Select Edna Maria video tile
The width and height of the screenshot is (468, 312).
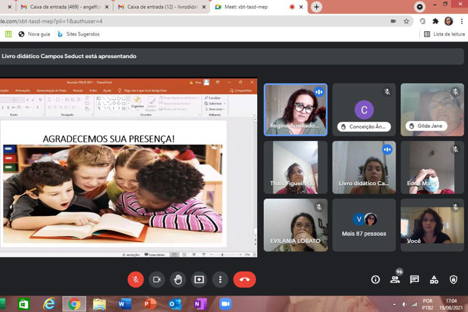(432, 167)
